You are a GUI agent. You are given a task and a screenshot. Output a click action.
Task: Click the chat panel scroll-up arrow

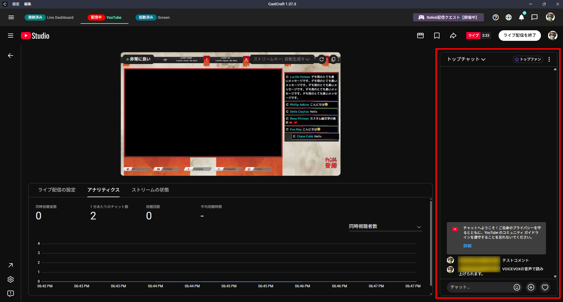click(555, 69)
